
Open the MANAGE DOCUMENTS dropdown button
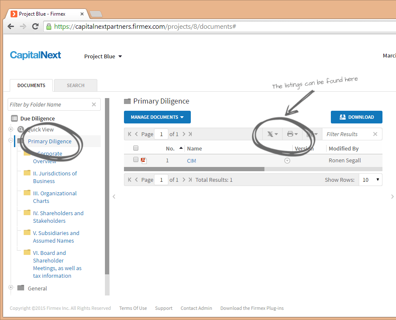click(x=157, y=117)
